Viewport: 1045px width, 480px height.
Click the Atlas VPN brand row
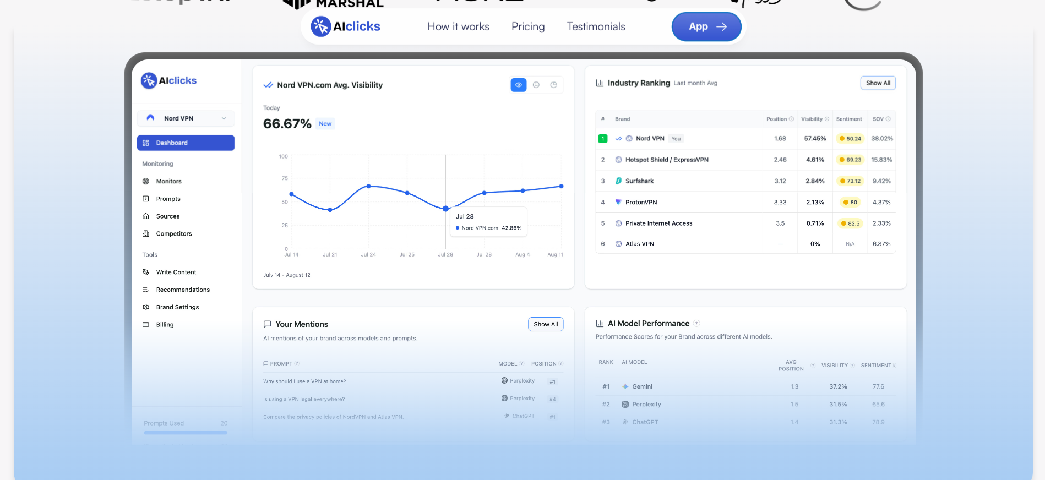tap(745, 244)
